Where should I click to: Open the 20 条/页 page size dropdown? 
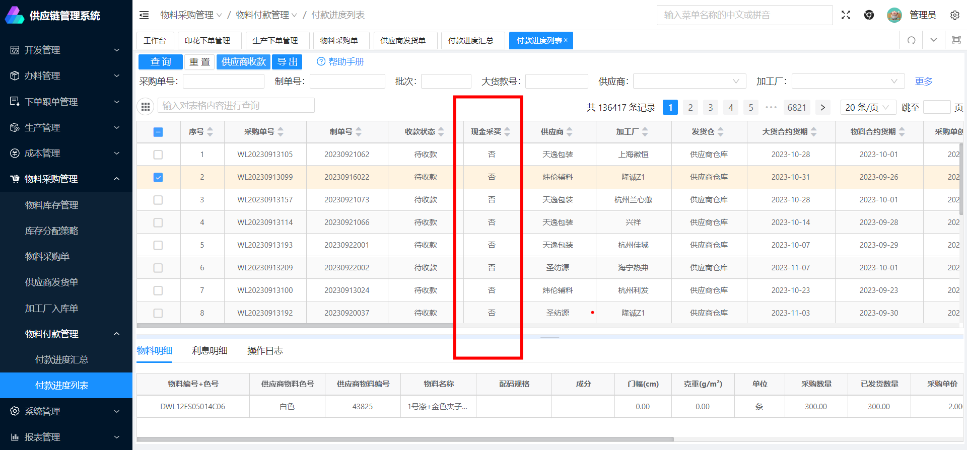(x=868, y=107)
